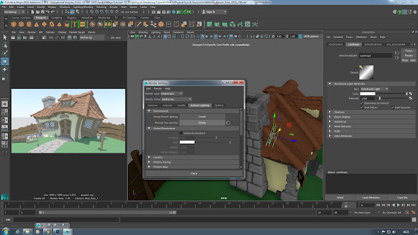The height and width of the screenshot is (235, 418).
Task: Click the Physical Sun and Sky input connection icon
Action: pyautogui.click(x=228, y=123)
